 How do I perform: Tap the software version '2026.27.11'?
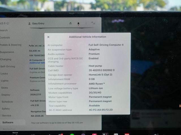pos(36,94)
